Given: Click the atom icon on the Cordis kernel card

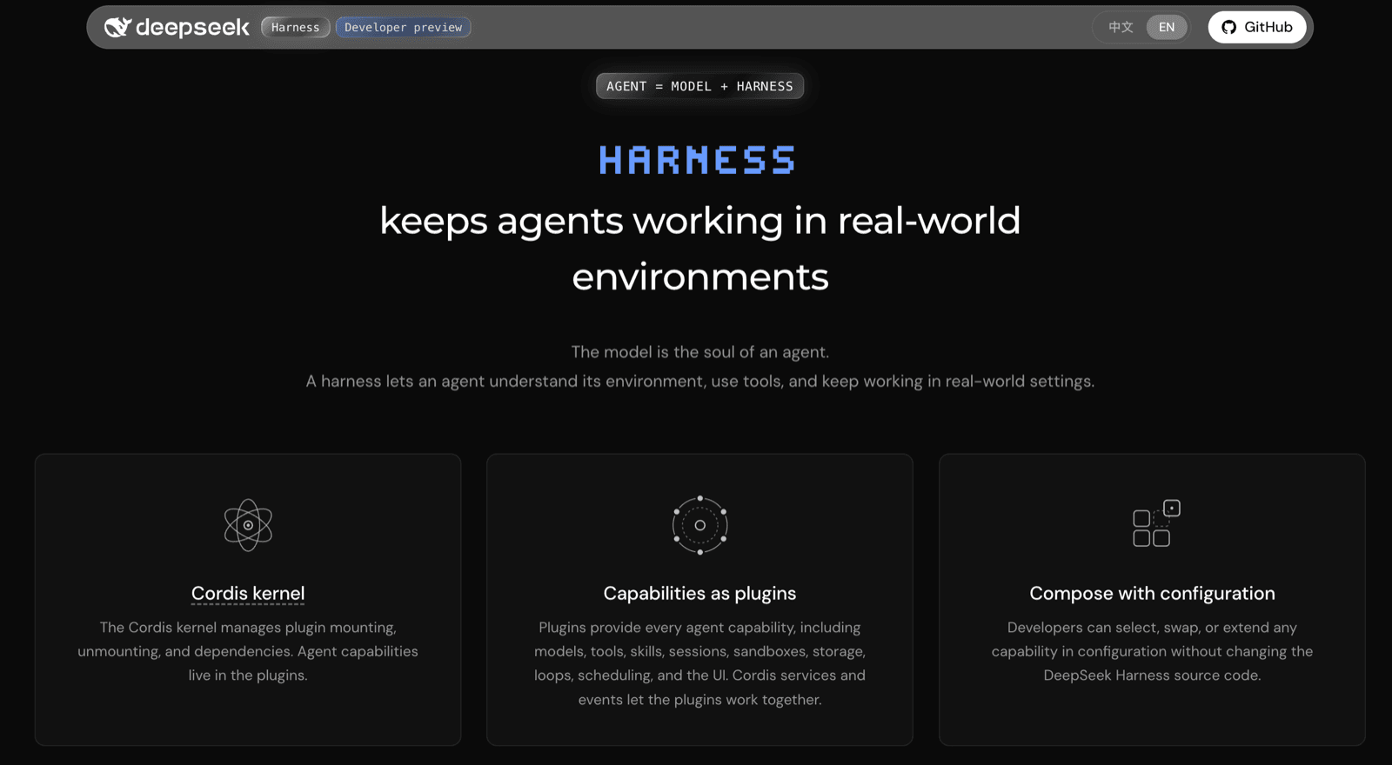Looking at the screenshot, I should [x=248, y=525].
